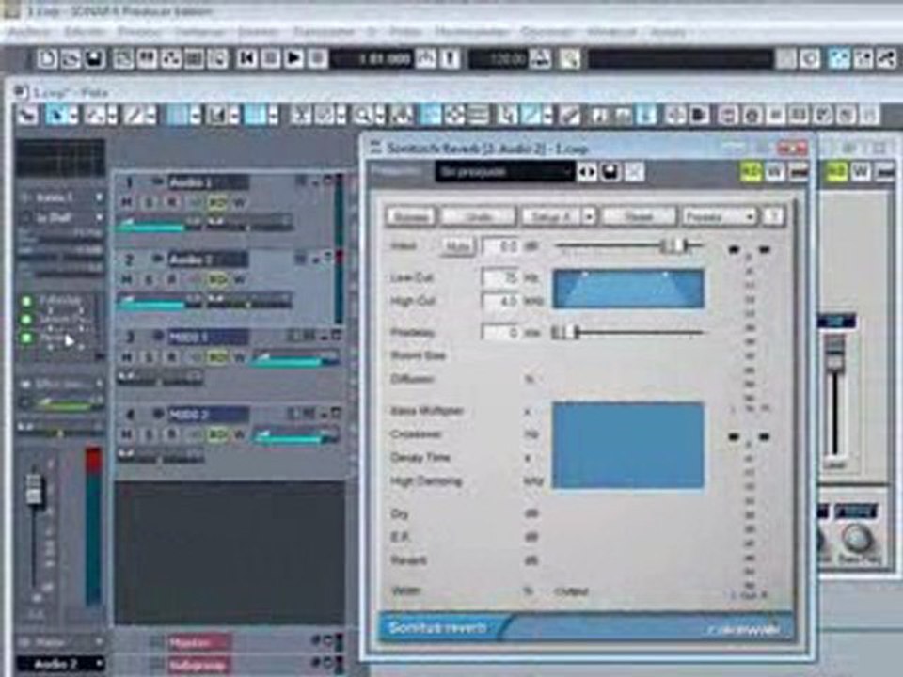903x677 pixels.
Task: Click the blue EQ filter graph
Action: pyautogui.click(x=628, y=289)
